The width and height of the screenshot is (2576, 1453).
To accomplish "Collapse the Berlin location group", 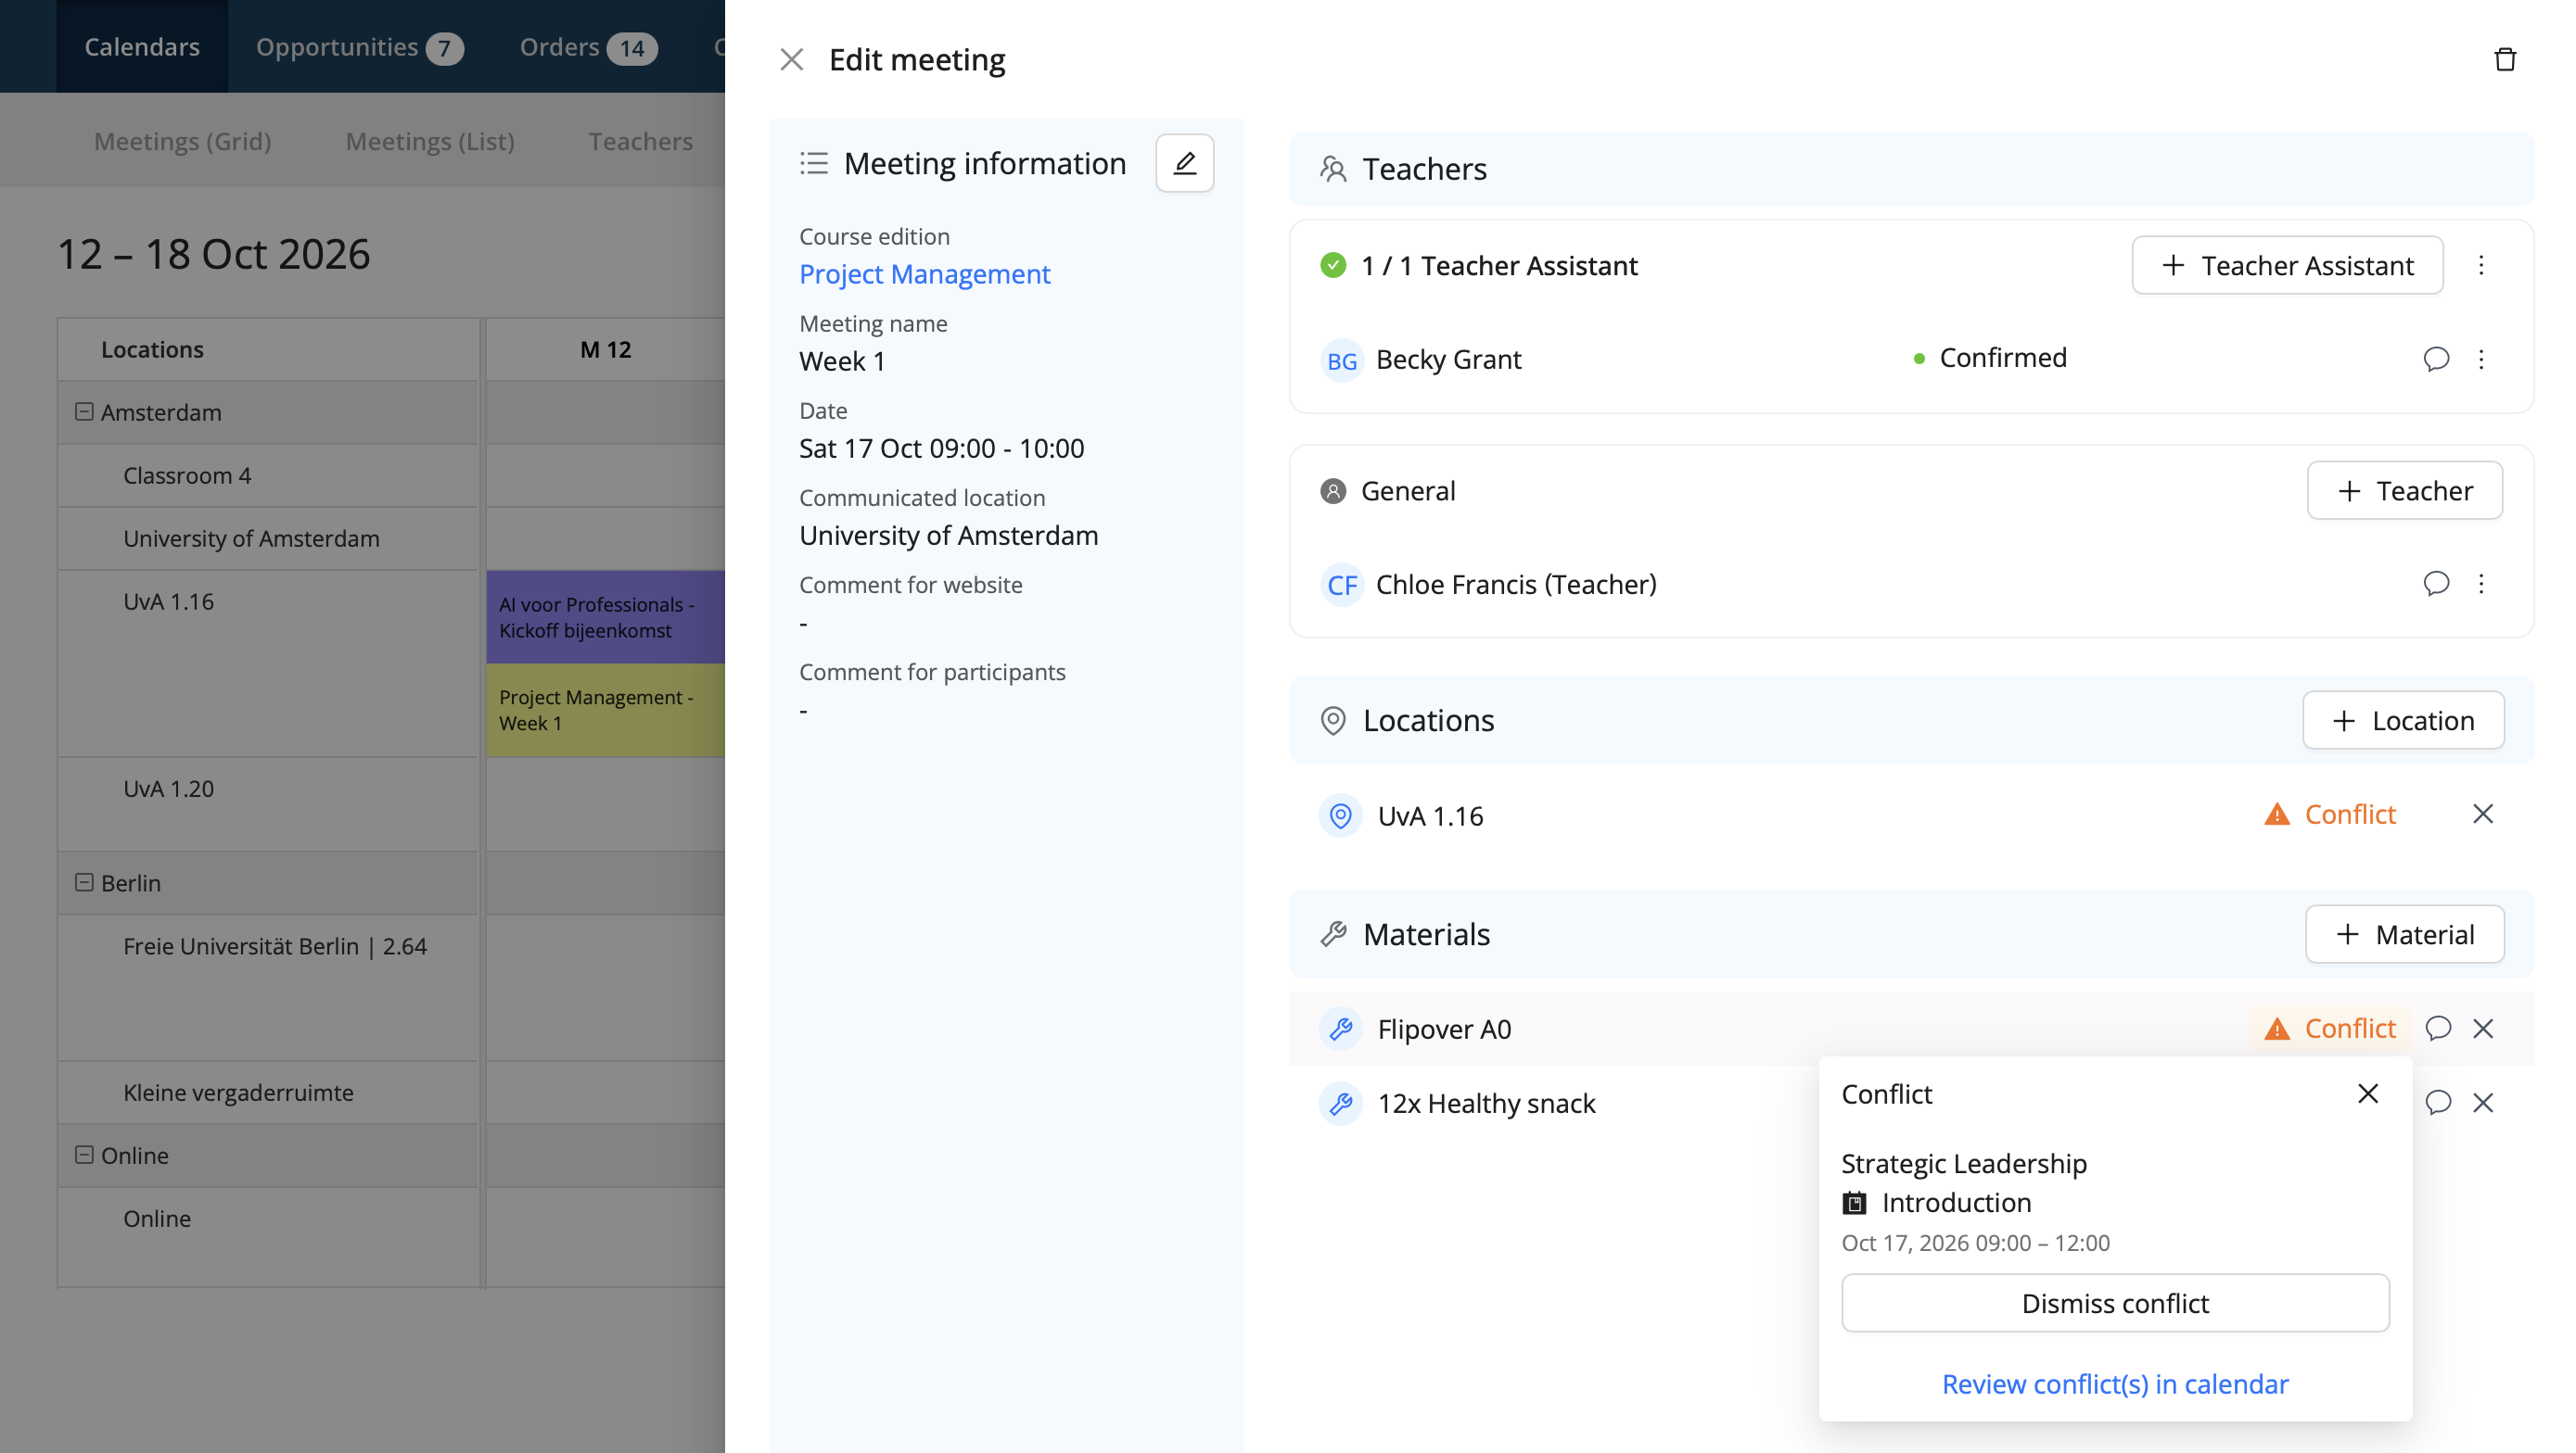I will [85, 882].
